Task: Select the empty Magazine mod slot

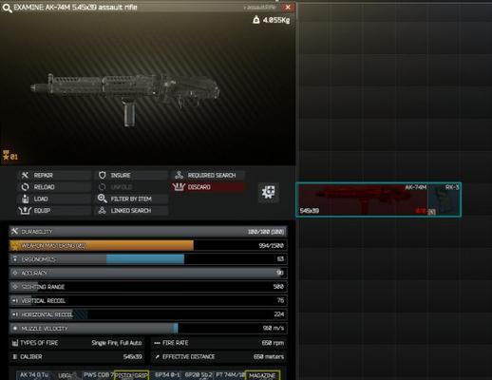Action: [x=262, y=375]
